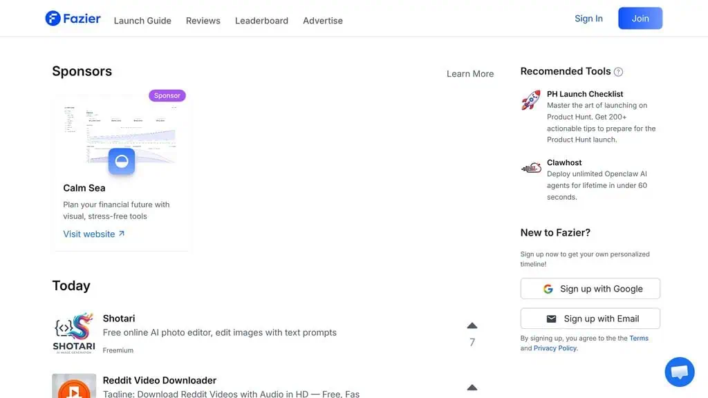Click the Sign In link
The height and width of the screenshot is (398, 708).
(x=588, y=19)
